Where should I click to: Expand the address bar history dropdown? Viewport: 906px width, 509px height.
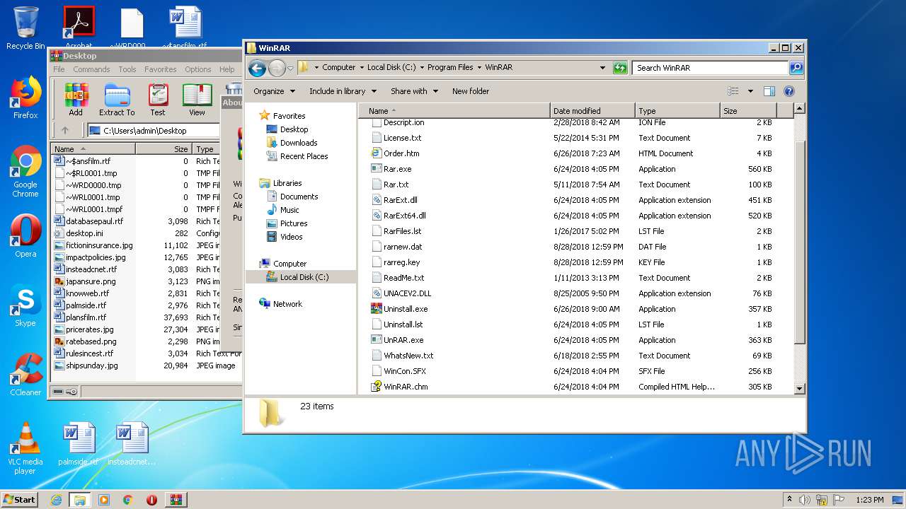602,68
